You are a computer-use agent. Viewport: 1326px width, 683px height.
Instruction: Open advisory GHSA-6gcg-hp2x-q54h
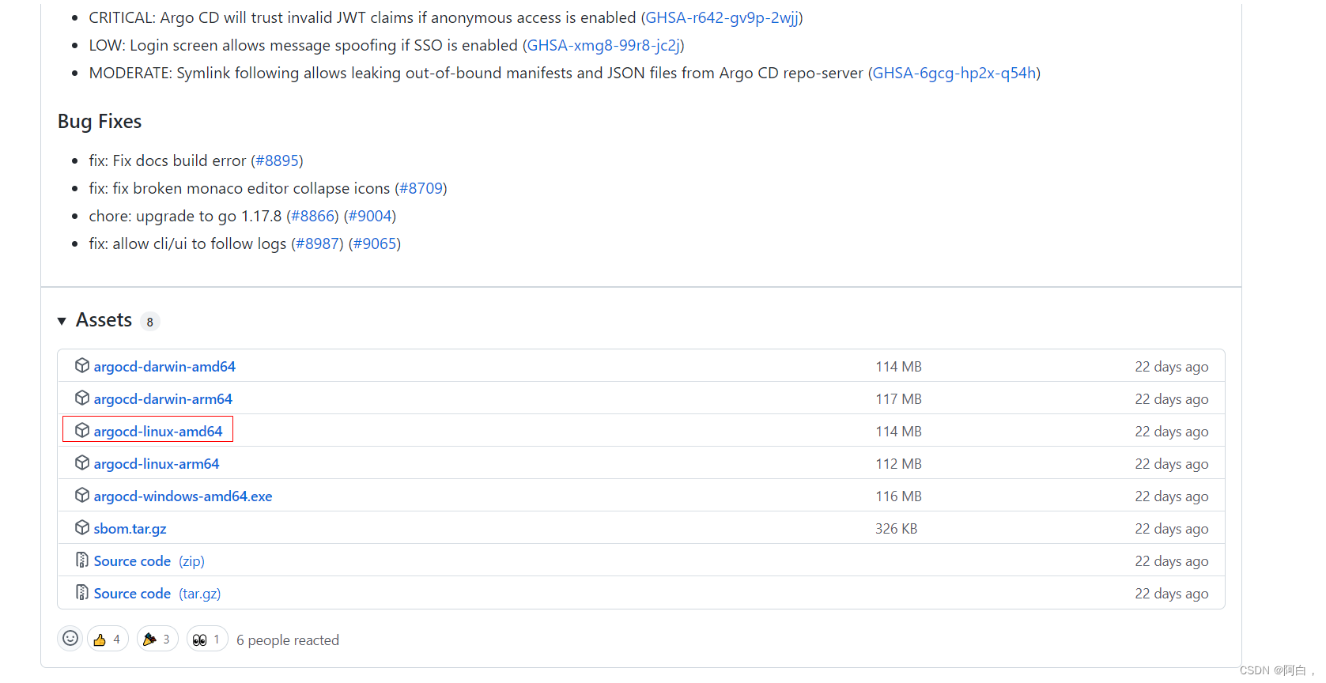point(954,73)
